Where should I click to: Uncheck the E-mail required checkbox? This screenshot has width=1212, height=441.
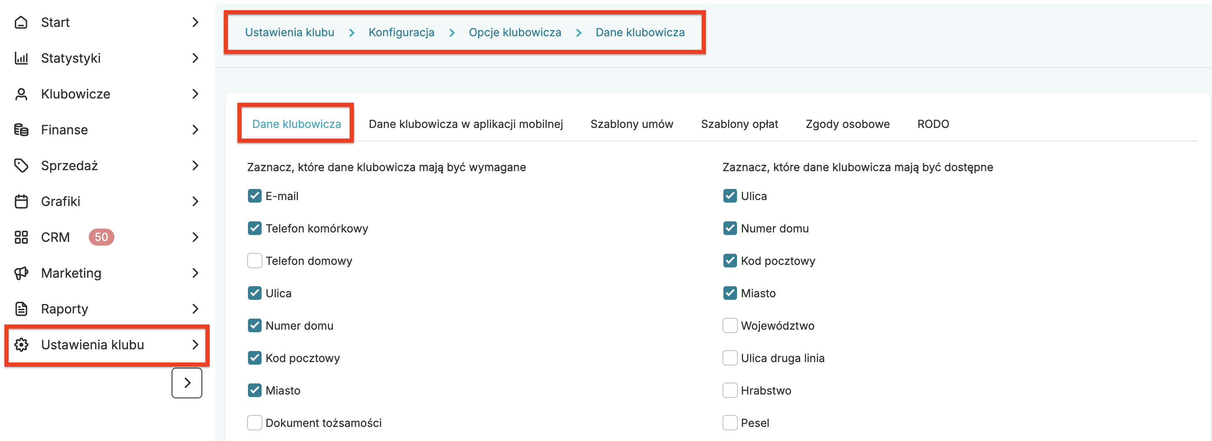(x=254, y=196)
